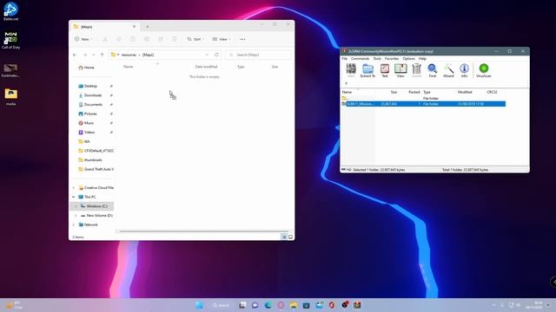The height and width of the screenshot is (312, 556).
Task: Open See more options in File Explorer
Action: [242, 39]
